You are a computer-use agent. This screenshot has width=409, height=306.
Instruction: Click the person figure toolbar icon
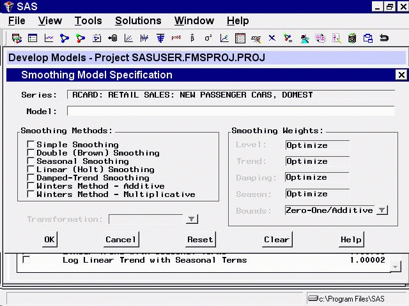coord(304,39)
